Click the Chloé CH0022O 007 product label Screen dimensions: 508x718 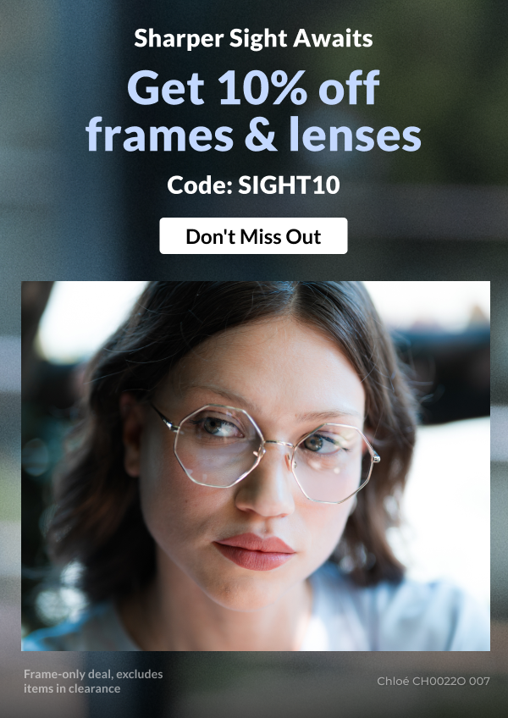433,682
